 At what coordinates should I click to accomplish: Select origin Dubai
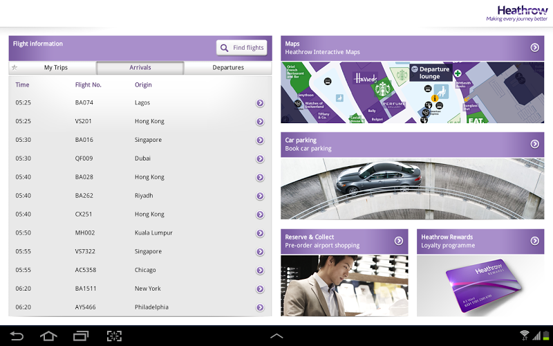pyautogui.click(x=142, y=158)
